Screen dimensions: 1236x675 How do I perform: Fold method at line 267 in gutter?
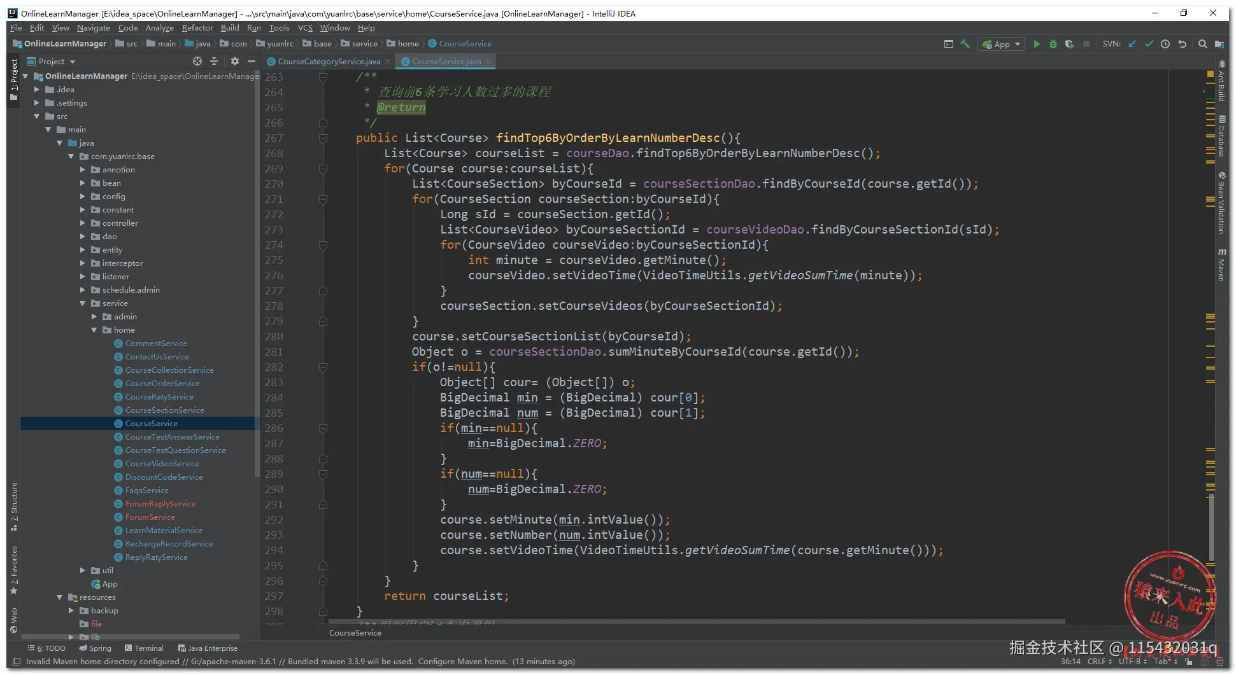[x=323, y=138]
